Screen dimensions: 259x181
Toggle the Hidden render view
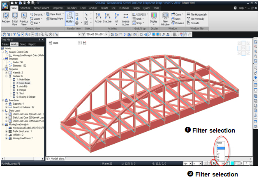(70, 18)
